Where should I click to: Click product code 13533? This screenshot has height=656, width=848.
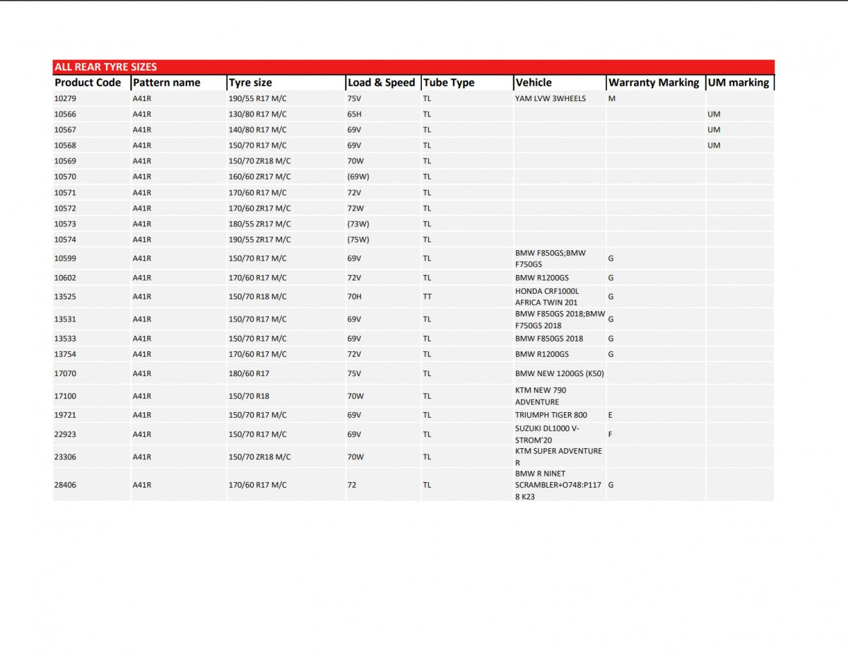[65, 339]
